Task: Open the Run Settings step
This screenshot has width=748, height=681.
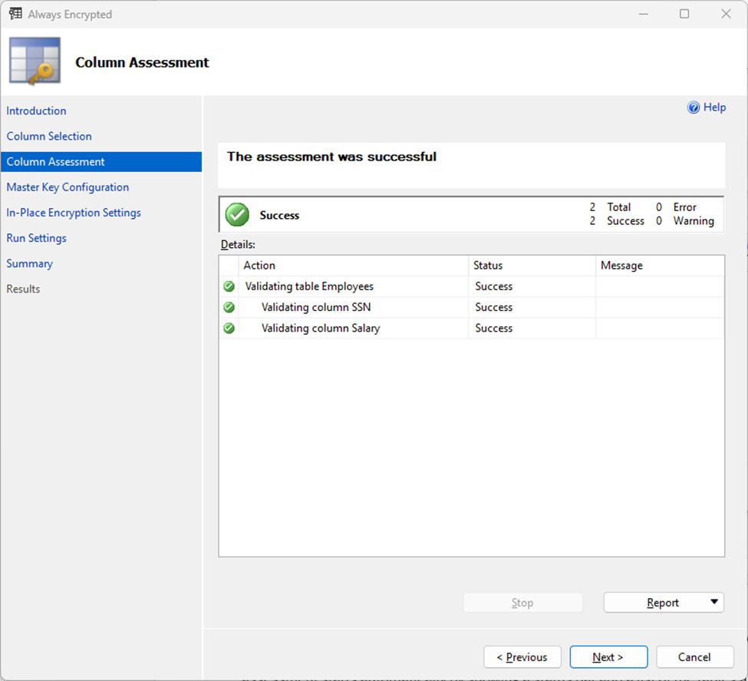Action: click(36, 238)
